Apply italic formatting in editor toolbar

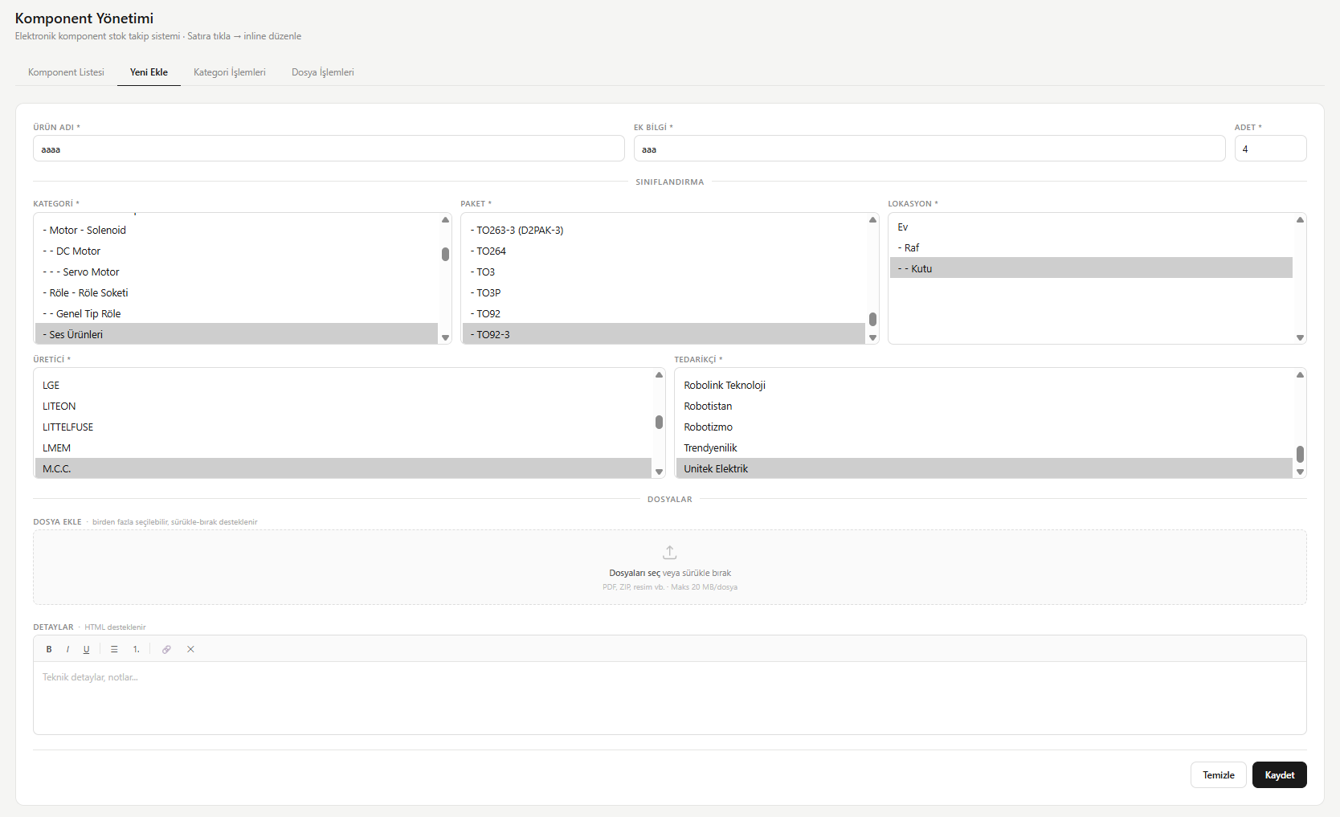pos(67,649)
